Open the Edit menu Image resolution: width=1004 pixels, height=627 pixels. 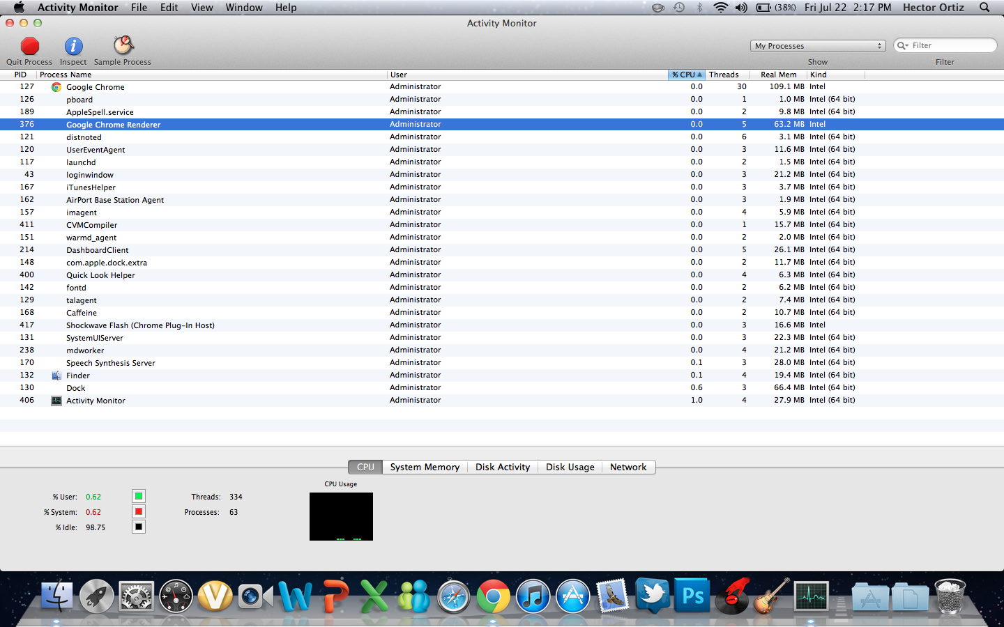tap(169, 8)
